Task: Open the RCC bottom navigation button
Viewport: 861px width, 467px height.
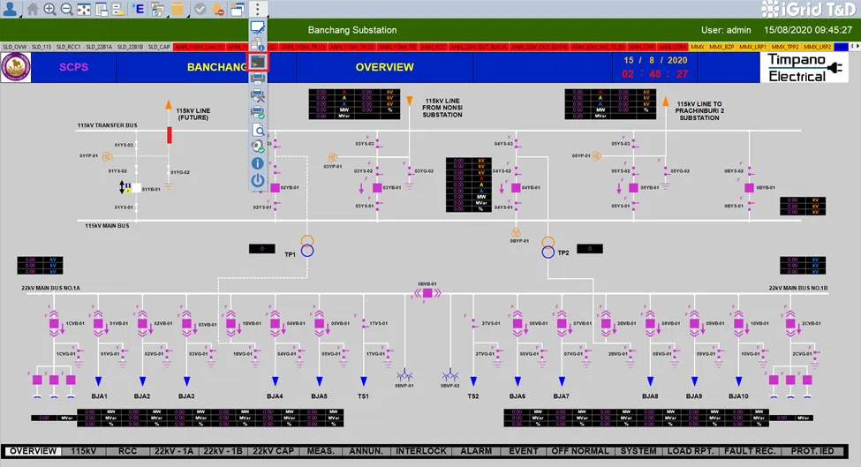Action: 127,451
